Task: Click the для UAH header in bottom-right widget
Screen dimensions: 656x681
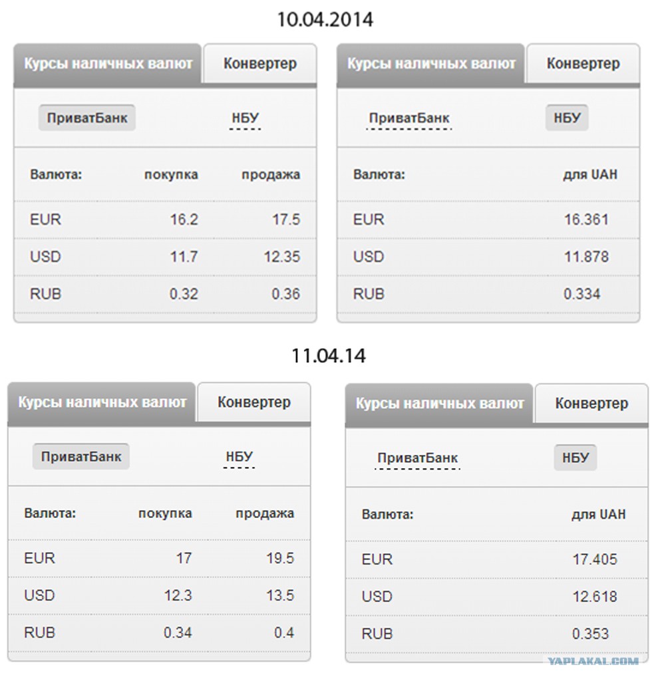Action: coord(598,515)
